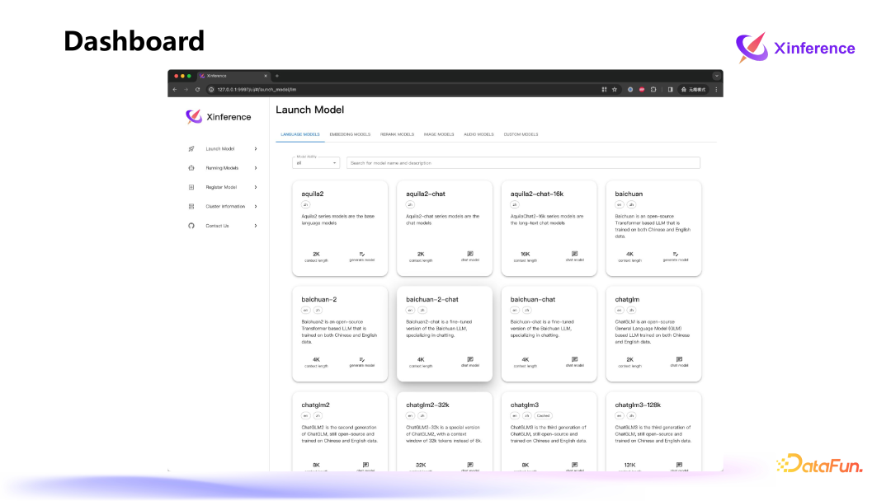The image size is (891, 501).
Task: Click the site info icon in address bar
Action: tap(211, 90)
